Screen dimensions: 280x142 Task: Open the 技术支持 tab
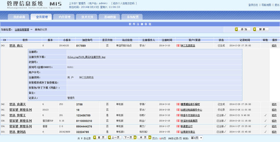87,17
